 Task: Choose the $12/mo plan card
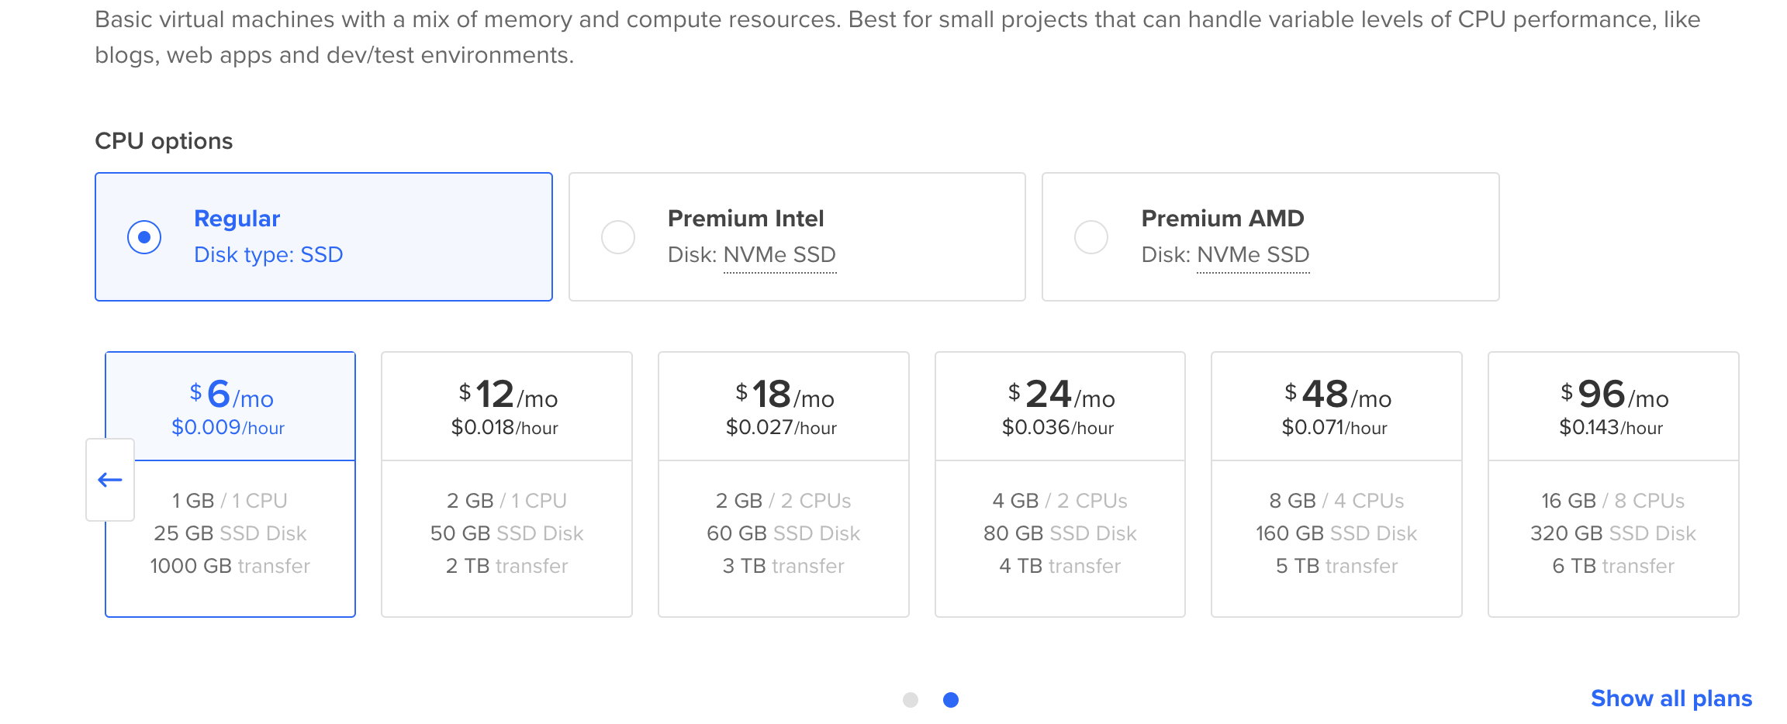(x=506, y=484)
